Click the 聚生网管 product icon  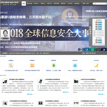5,81
